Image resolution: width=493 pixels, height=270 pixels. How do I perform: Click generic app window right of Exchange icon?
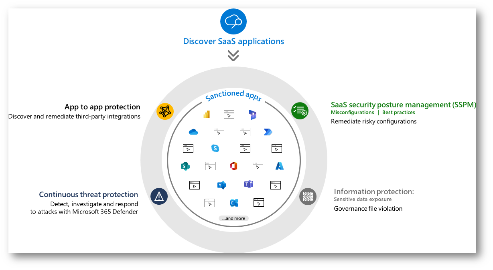click(x=259, y=203)
